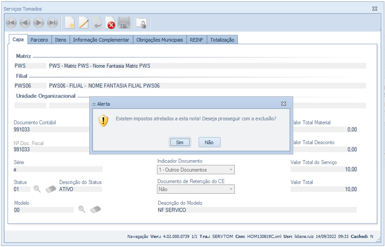Go to the next record
The height and width of the screenshot is (247, 385).
coord(39,23)
